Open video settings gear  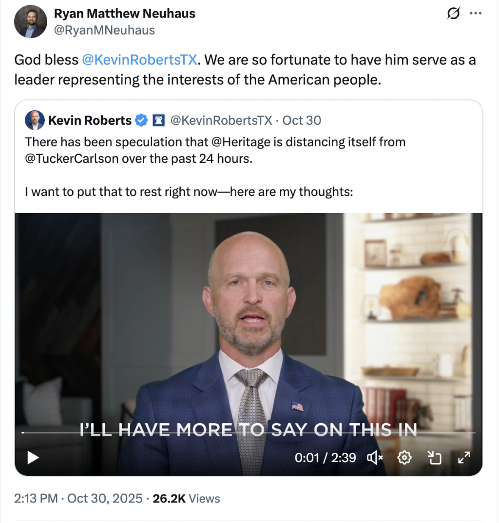pyautogui.click(x=404, y=457)
